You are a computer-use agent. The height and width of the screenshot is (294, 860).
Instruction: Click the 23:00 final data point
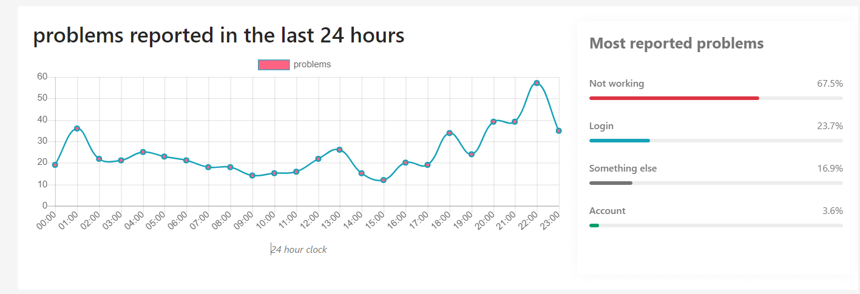click(558, 131)
